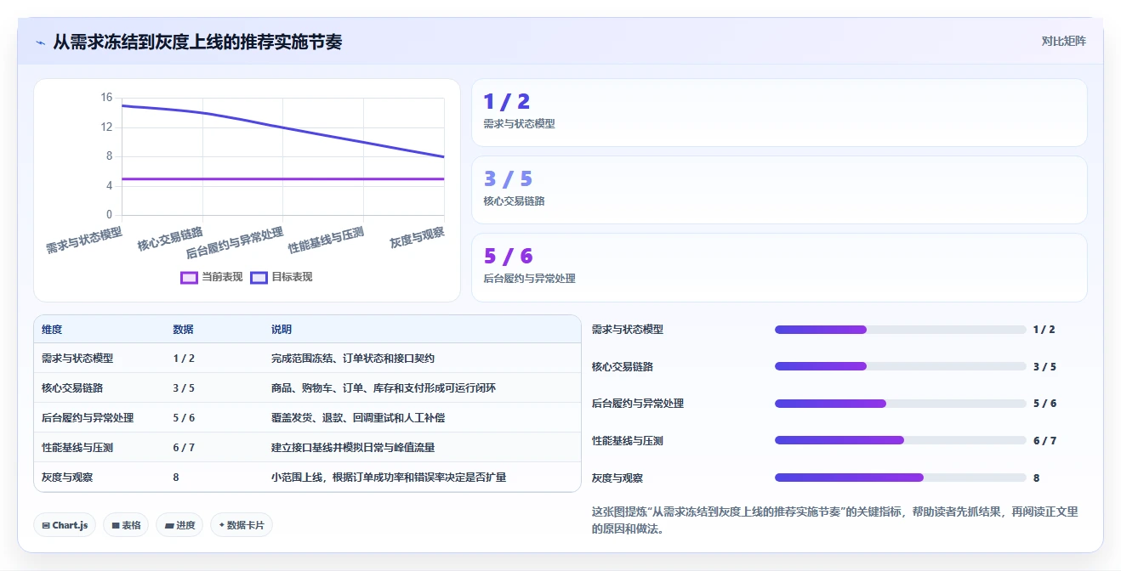Select the Chart.js tag chip
Screen dimensions: 1121x571
pyautogui.click(x=65, y=525)
